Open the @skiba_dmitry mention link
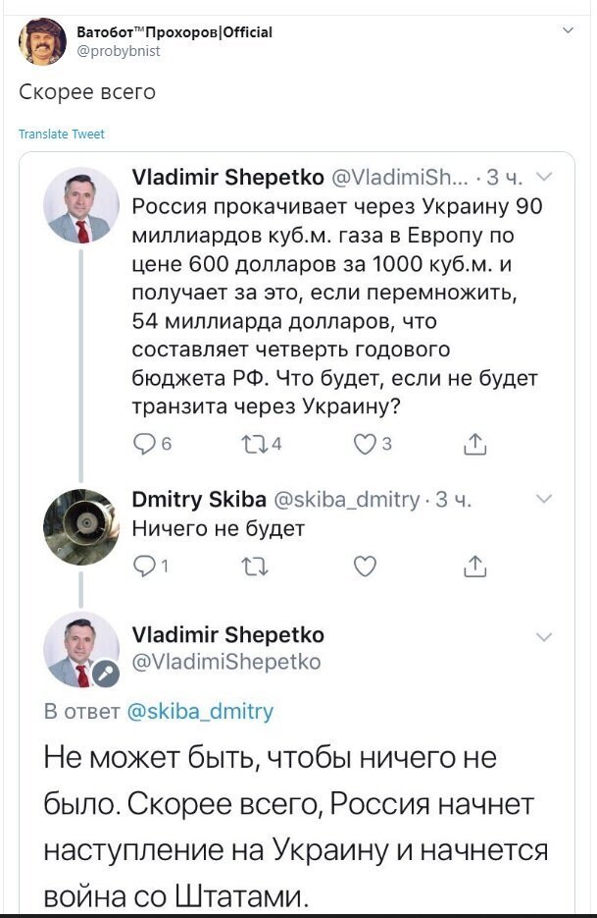 [200, 711]
